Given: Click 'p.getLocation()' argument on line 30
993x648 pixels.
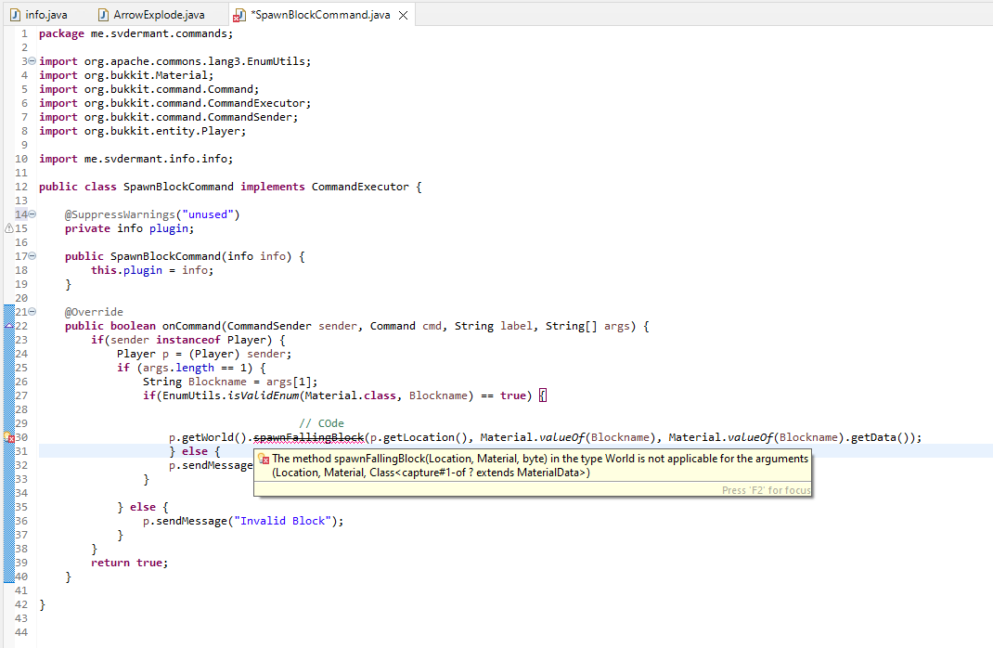Looking at the screenshot, I should click(419, 437).
